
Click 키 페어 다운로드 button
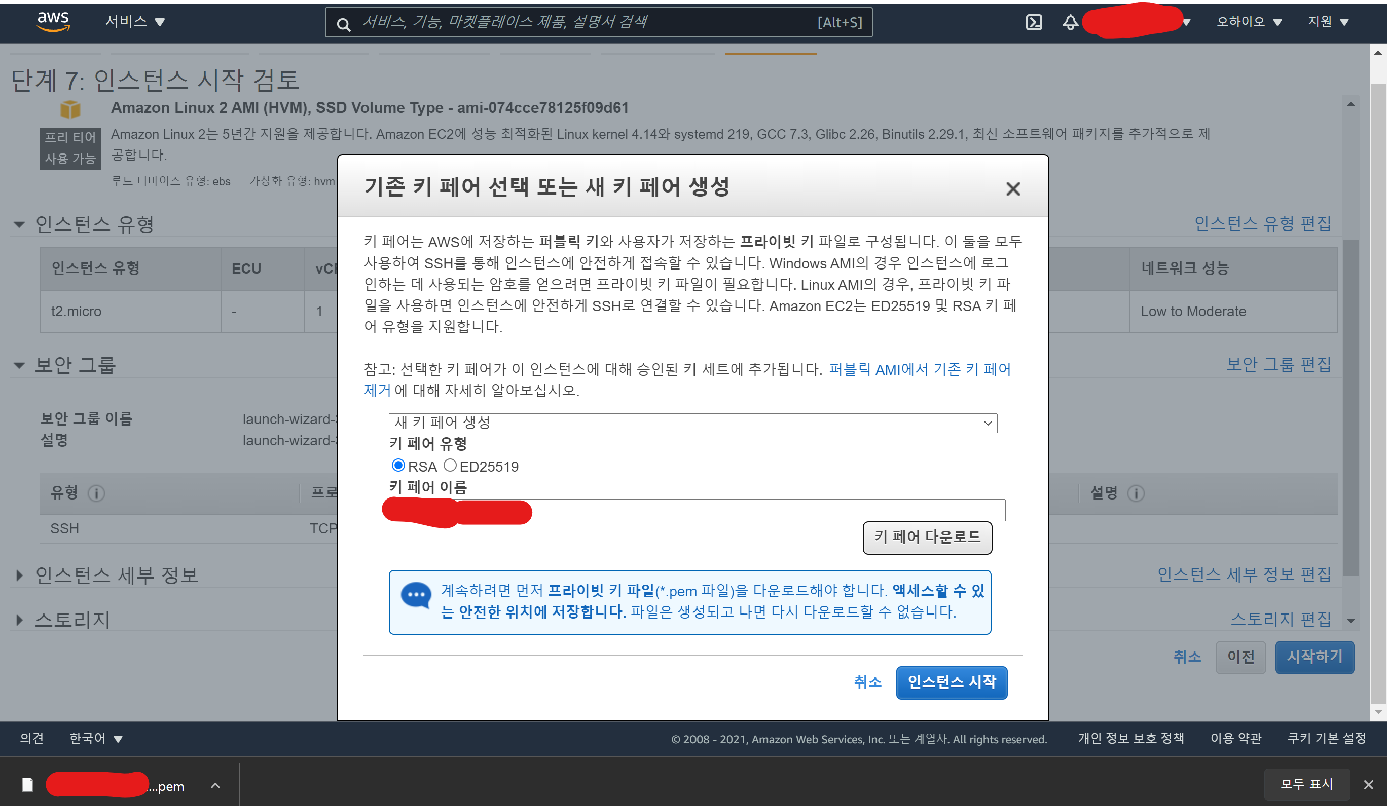tap(927, 538)
